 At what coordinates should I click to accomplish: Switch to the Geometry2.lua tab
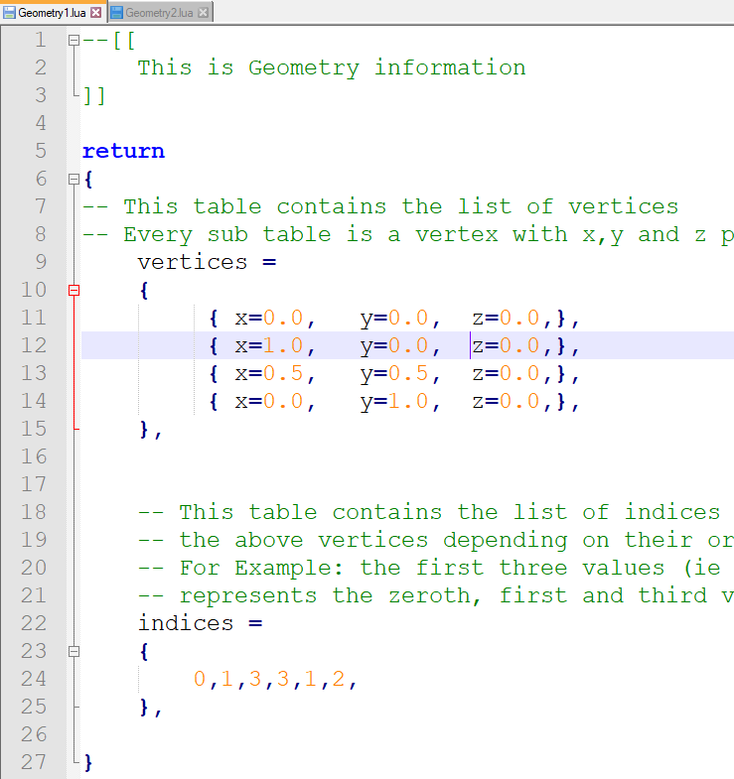pos(159,13)
